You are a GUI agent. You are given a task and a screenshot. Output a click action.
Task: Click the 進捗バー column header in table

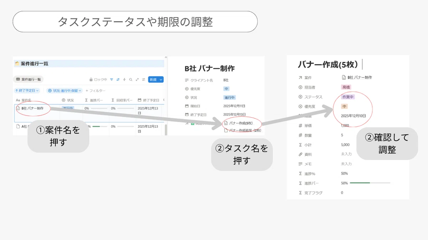(x=94, y=100)
